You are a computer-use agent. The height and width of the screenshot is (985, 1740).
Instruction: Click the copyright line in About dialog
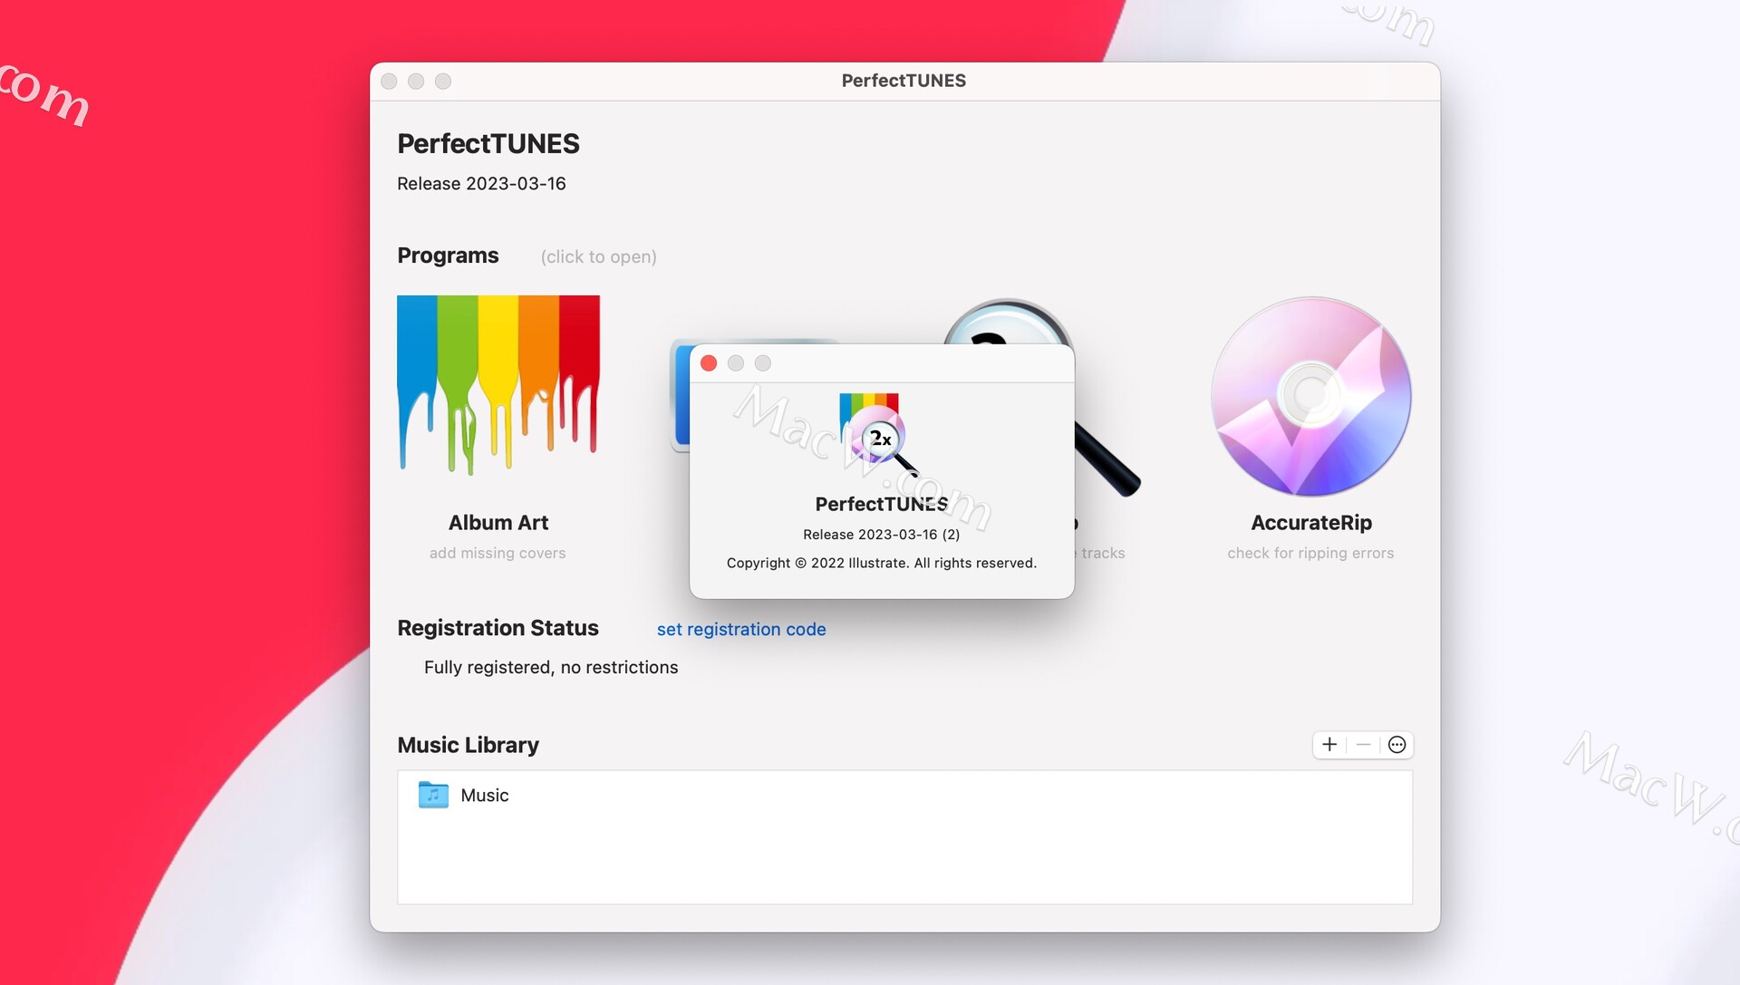click(x=882, y=563)
